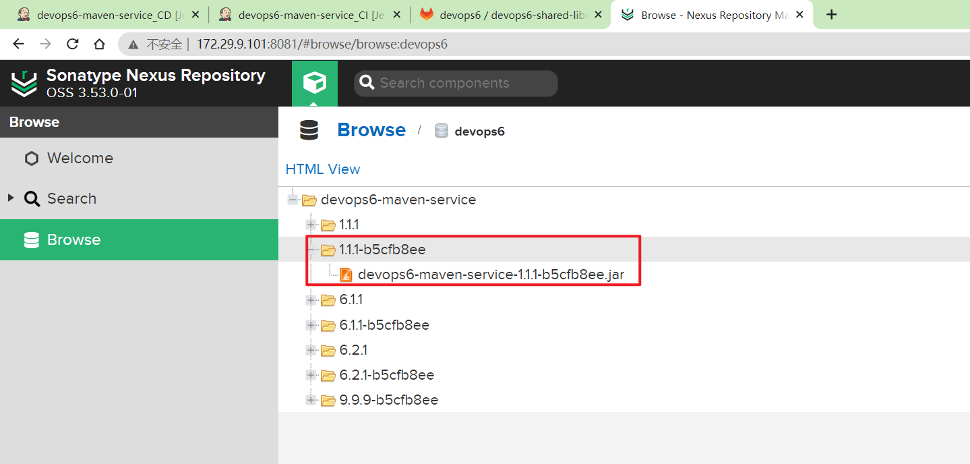Click the address bar URL

pyautogui.click(x=322, y=45)
